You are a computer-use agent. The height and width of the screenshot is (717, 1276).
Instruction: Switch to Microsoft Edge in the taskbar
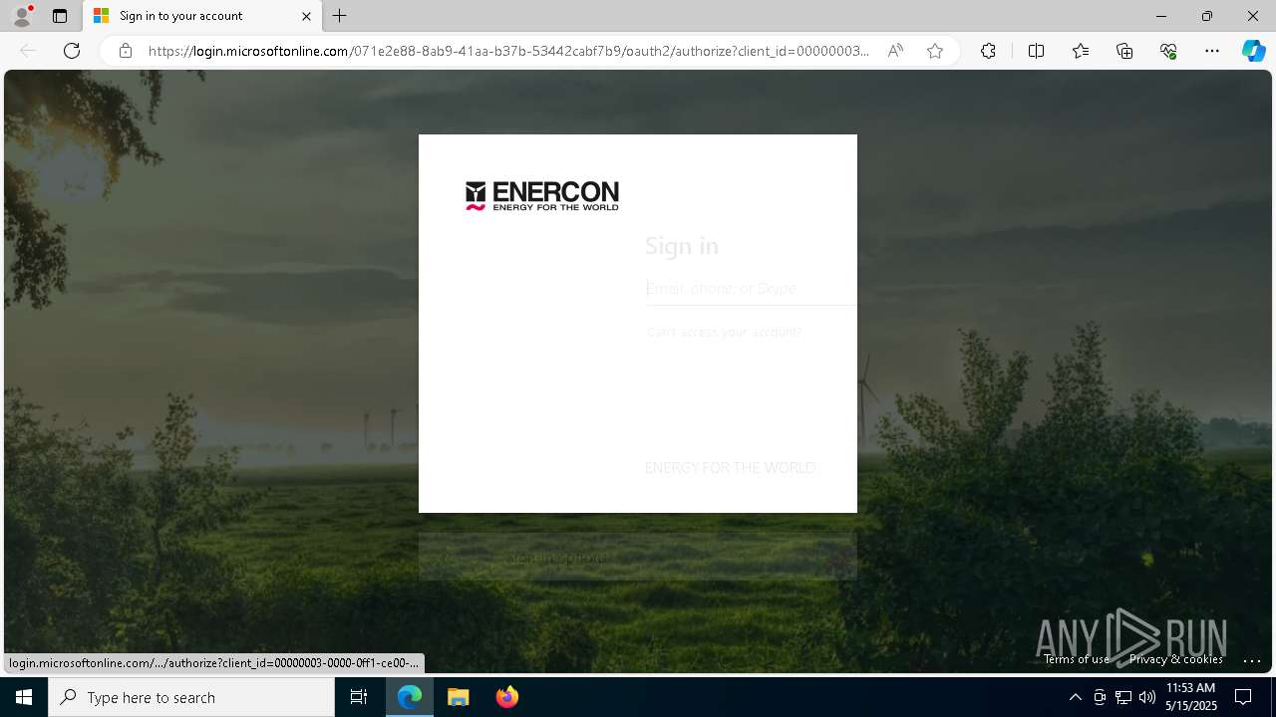pos(411,697)
